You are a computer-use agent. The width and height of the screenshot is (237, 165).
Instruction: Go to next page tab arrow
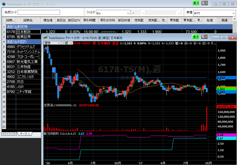[x=11, y=134]
